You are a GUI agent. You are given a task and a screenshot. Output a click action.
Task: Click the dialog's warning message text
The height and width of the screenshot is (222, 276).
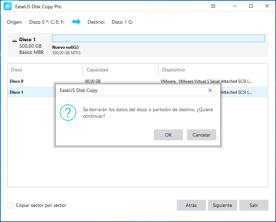click(148, 113)
